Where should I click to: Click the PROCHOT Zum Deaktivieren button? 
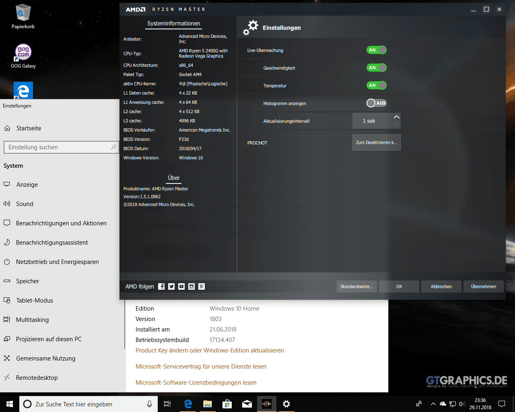click(377, 142)
